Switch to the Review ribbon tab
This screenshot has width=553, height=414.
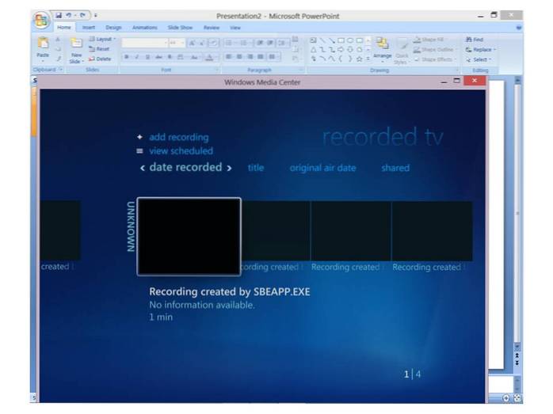coord(212,27)
